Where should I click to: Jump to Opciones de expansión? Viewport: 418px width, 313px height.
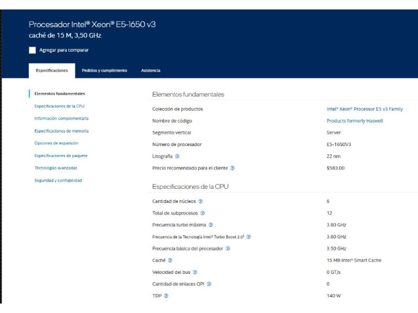coord(56,143)
